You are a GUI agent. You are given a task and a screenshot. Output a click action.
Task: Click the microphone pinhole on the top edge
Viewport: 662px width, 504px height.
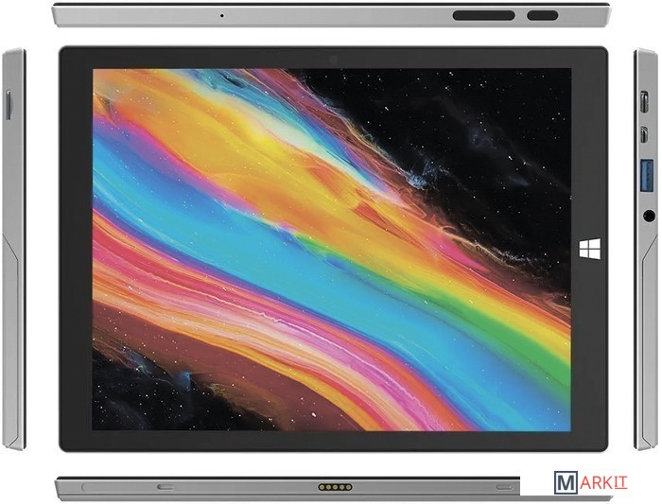tap(221, 15)
